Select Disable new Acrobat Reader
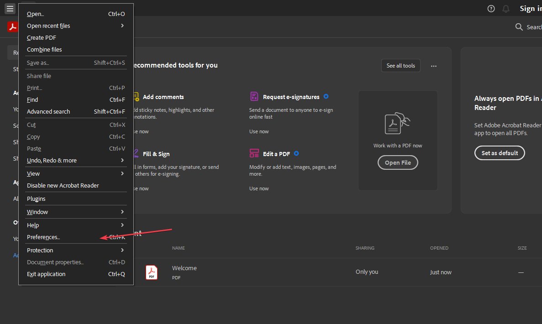Screen dimensions: 542x324 [x=76, y=185]
